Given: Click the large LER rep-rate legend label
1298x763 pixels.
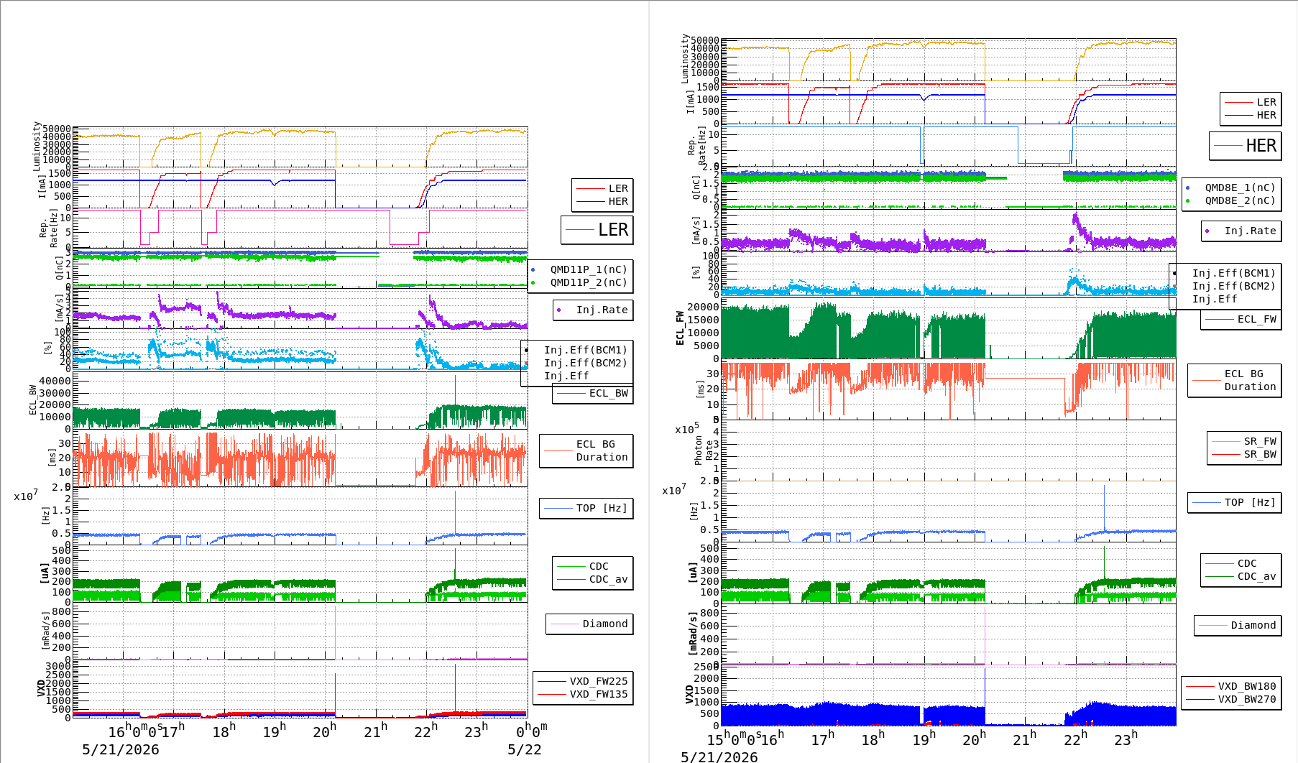Looking at the screenshot, I should point(613,230).
